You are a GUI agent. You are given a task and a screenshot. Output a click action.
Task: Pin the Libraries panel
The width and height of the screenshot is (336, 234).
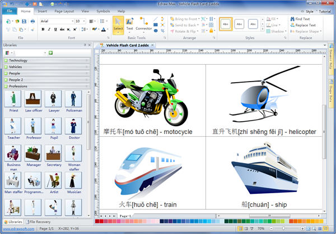coord(85,45)
